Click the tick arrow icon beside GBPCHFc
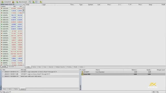This screenshot has width=166, height=93. pos(2,56)
